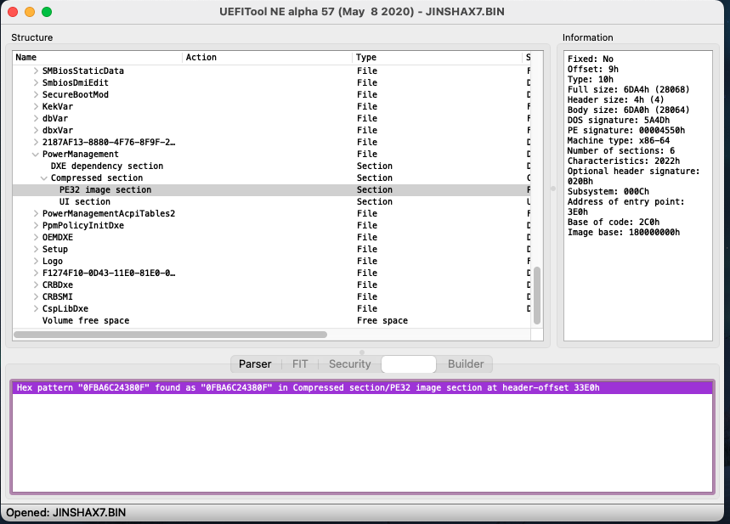Image resolution: width=730 pixels, height=524 pixels.
Task: Select the SecureBootMod file name
Action: (76, 94)
